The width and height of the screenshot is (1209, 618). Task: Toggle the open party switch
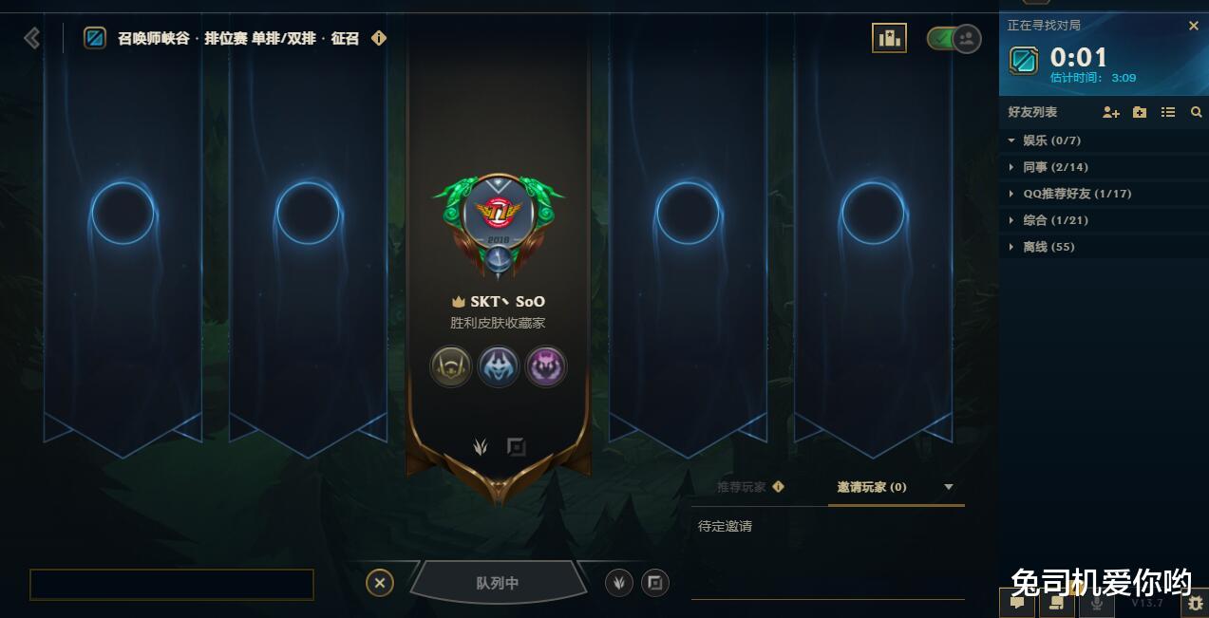pos(954,39)
